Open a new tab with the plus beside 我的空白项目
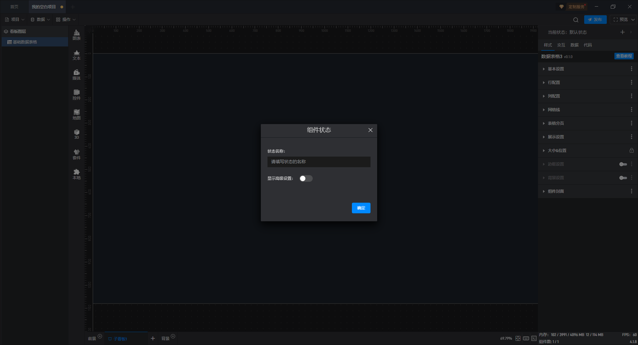 coord(73,7)
